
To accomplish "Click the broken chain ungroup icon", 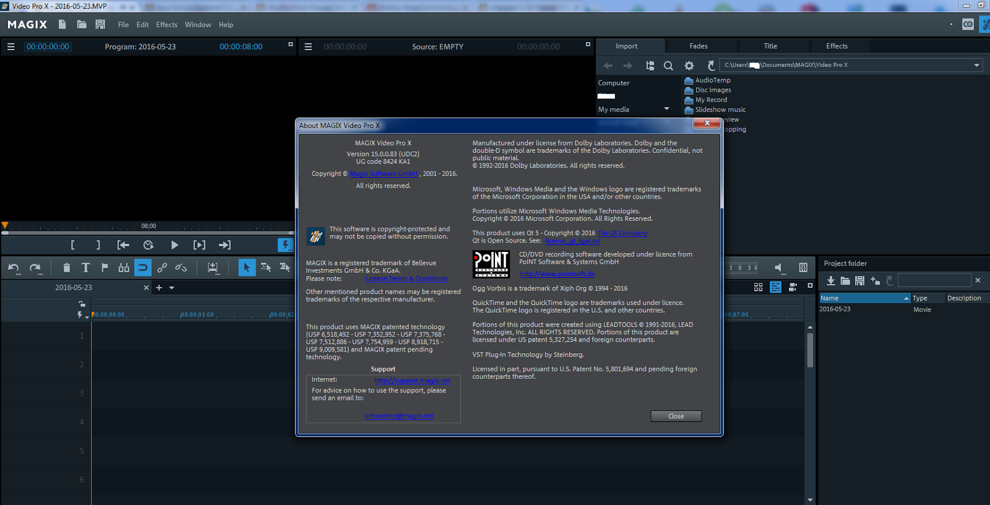I will pyautogui.click(x=181, y=267).
